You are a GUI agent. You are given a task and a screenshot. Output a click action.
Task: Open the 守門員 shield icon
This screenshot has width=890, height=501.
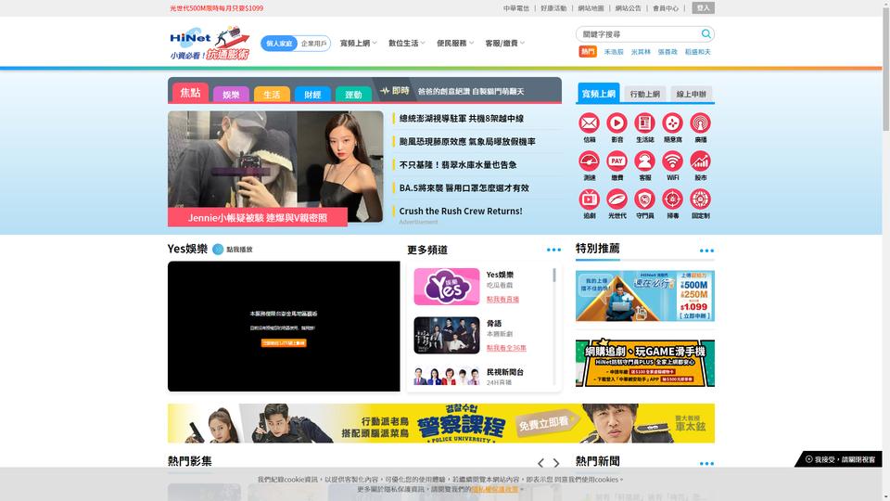tap(645, 199)
